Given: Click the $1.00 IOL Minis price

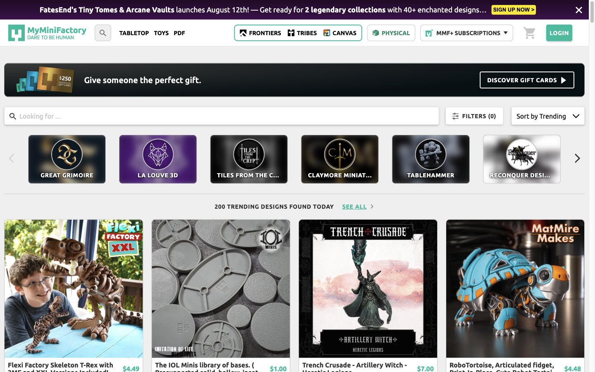Looking at the screenshot, I should point(278,368).
